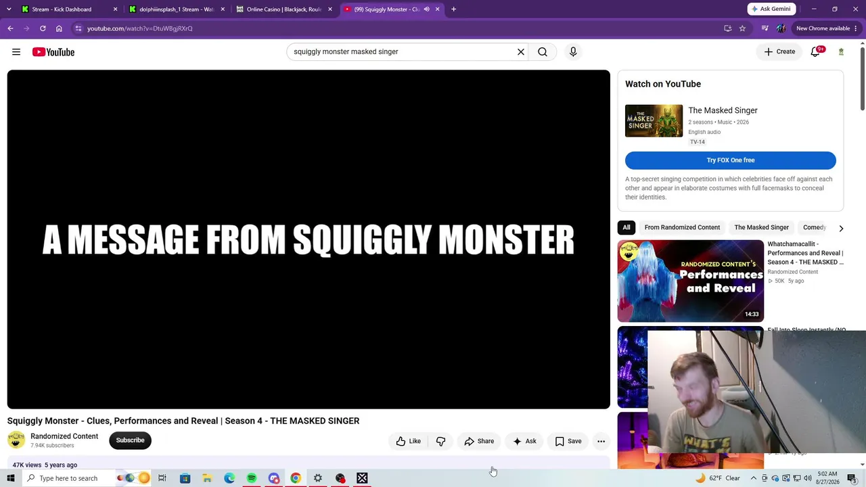
Task: Open the taskbar clock and date
Action: pos(827,478)
